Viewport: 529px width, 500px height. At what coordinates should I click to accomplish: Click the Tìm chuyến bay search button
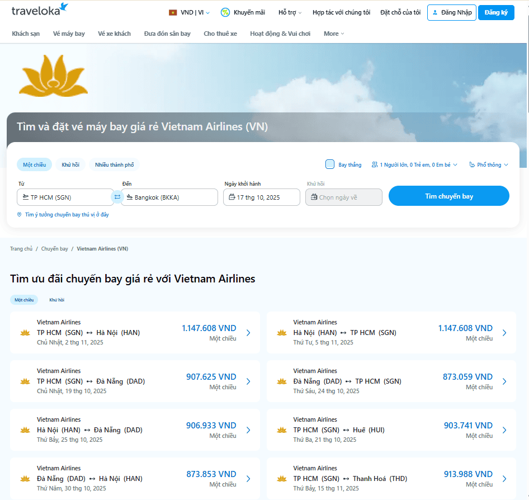click(448, 196)
